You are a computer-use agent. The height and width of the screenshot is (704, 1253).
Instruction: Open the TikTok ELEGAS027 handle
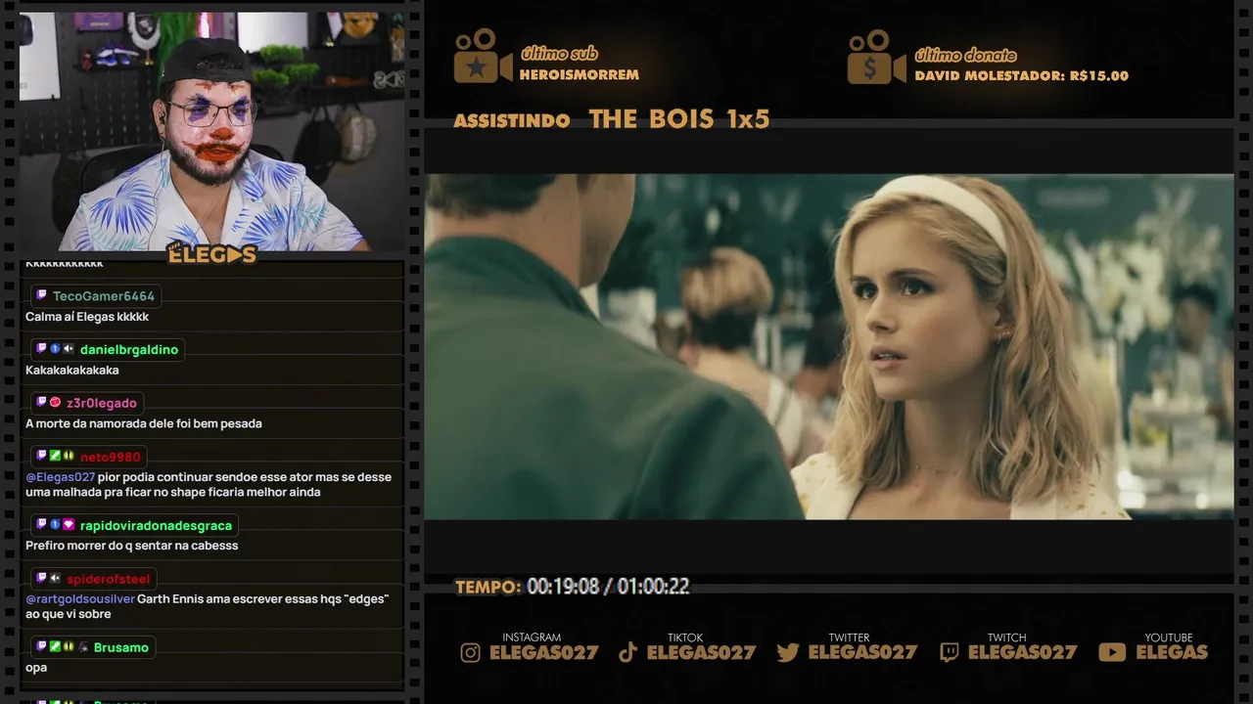point(701,652)
